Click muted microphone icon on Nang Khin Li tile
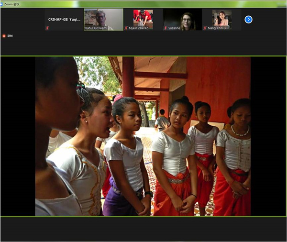This screenshot has height=242, width=287. tap(205, 28)
